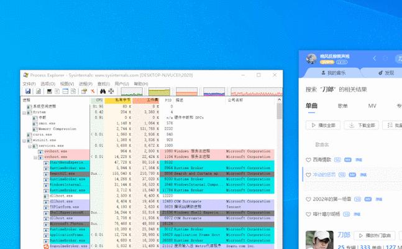
Task: Select the crosshair Find Window's Process icon
Action: tap(111, 92)
